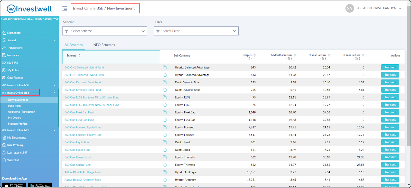Click the Google Play download badge

click(x=40, y=185)
